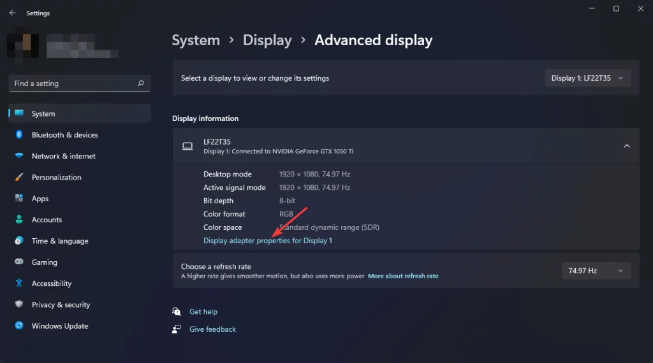Click the Desktop mode value 1920 × 1080
This screenshot has height=363, width=653.
314,174
